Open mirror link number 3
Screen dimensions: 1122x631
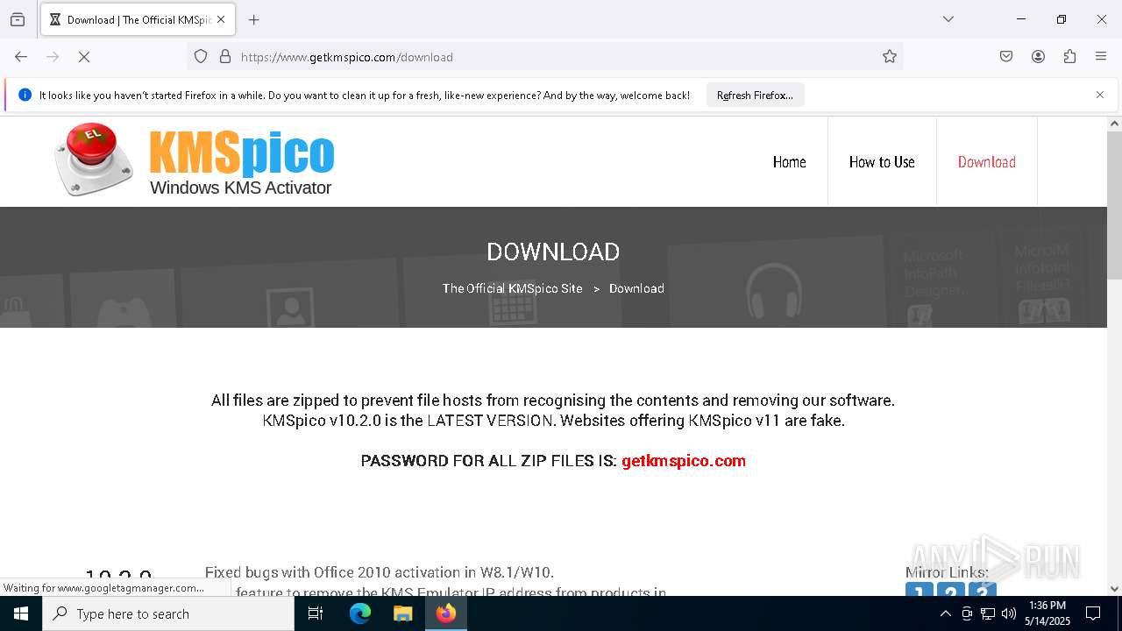[983, 591]
